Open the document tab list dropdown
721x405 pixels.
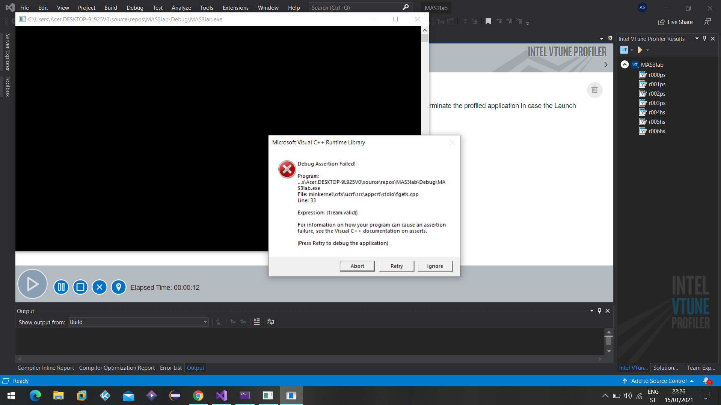[x=602, y=39]
